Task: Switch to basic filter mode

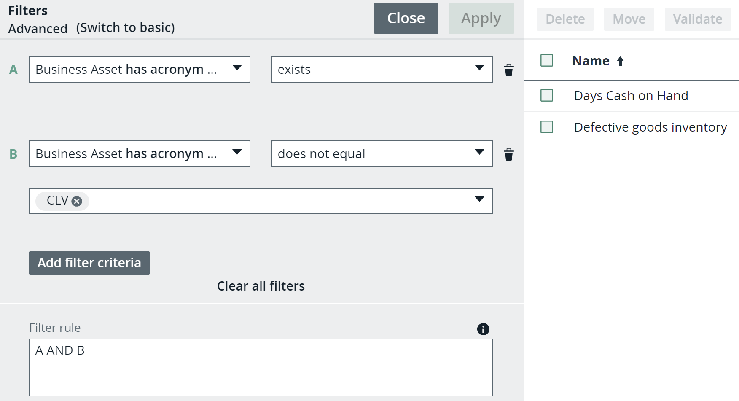Action: coord(125,28)
